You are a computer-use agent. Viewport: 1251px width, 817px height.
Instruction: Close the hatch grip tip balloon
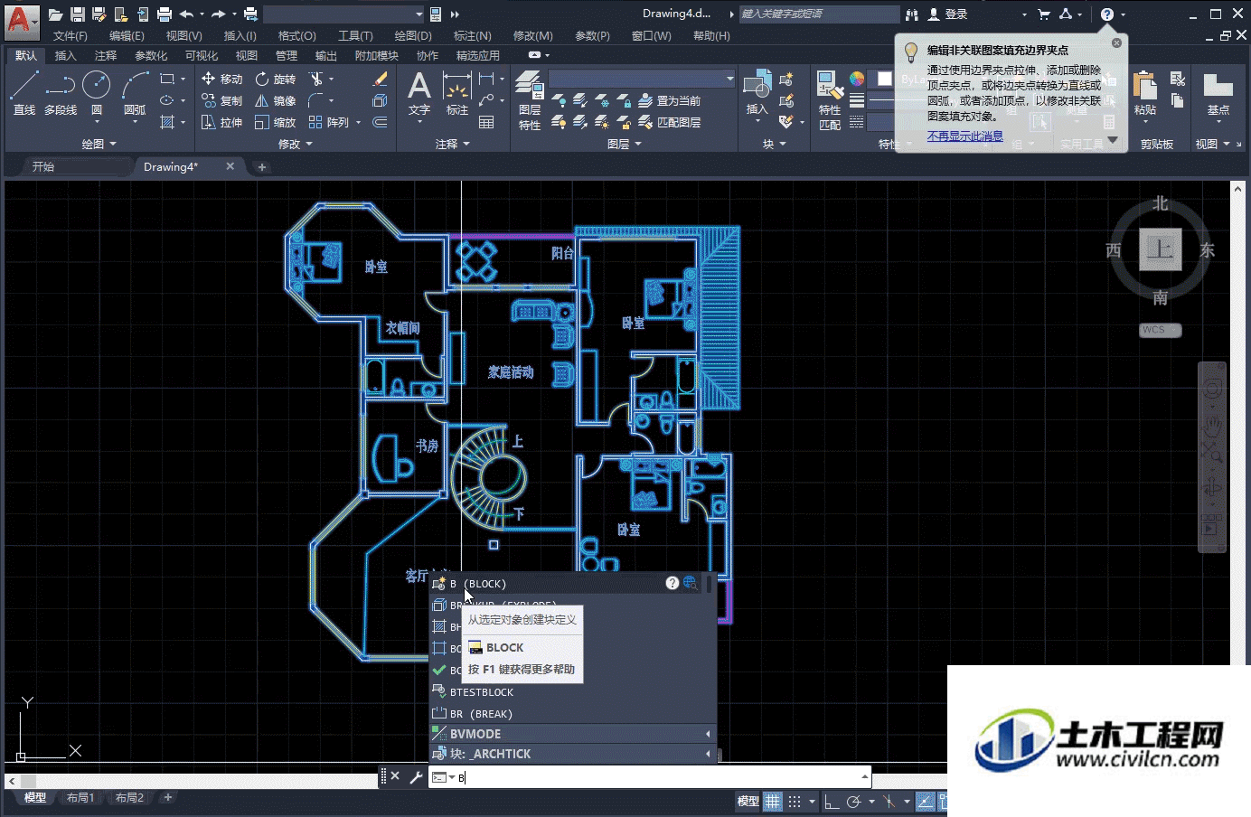1116,42
